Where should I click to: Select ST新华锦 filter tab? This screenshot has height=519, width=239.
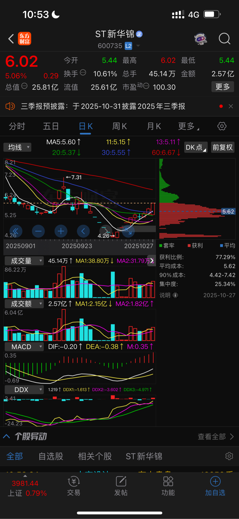tap(144, 456)
